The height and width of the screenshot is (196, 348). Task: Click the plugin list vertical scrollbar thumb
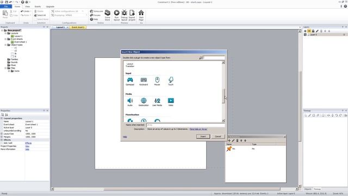[223, 96]
